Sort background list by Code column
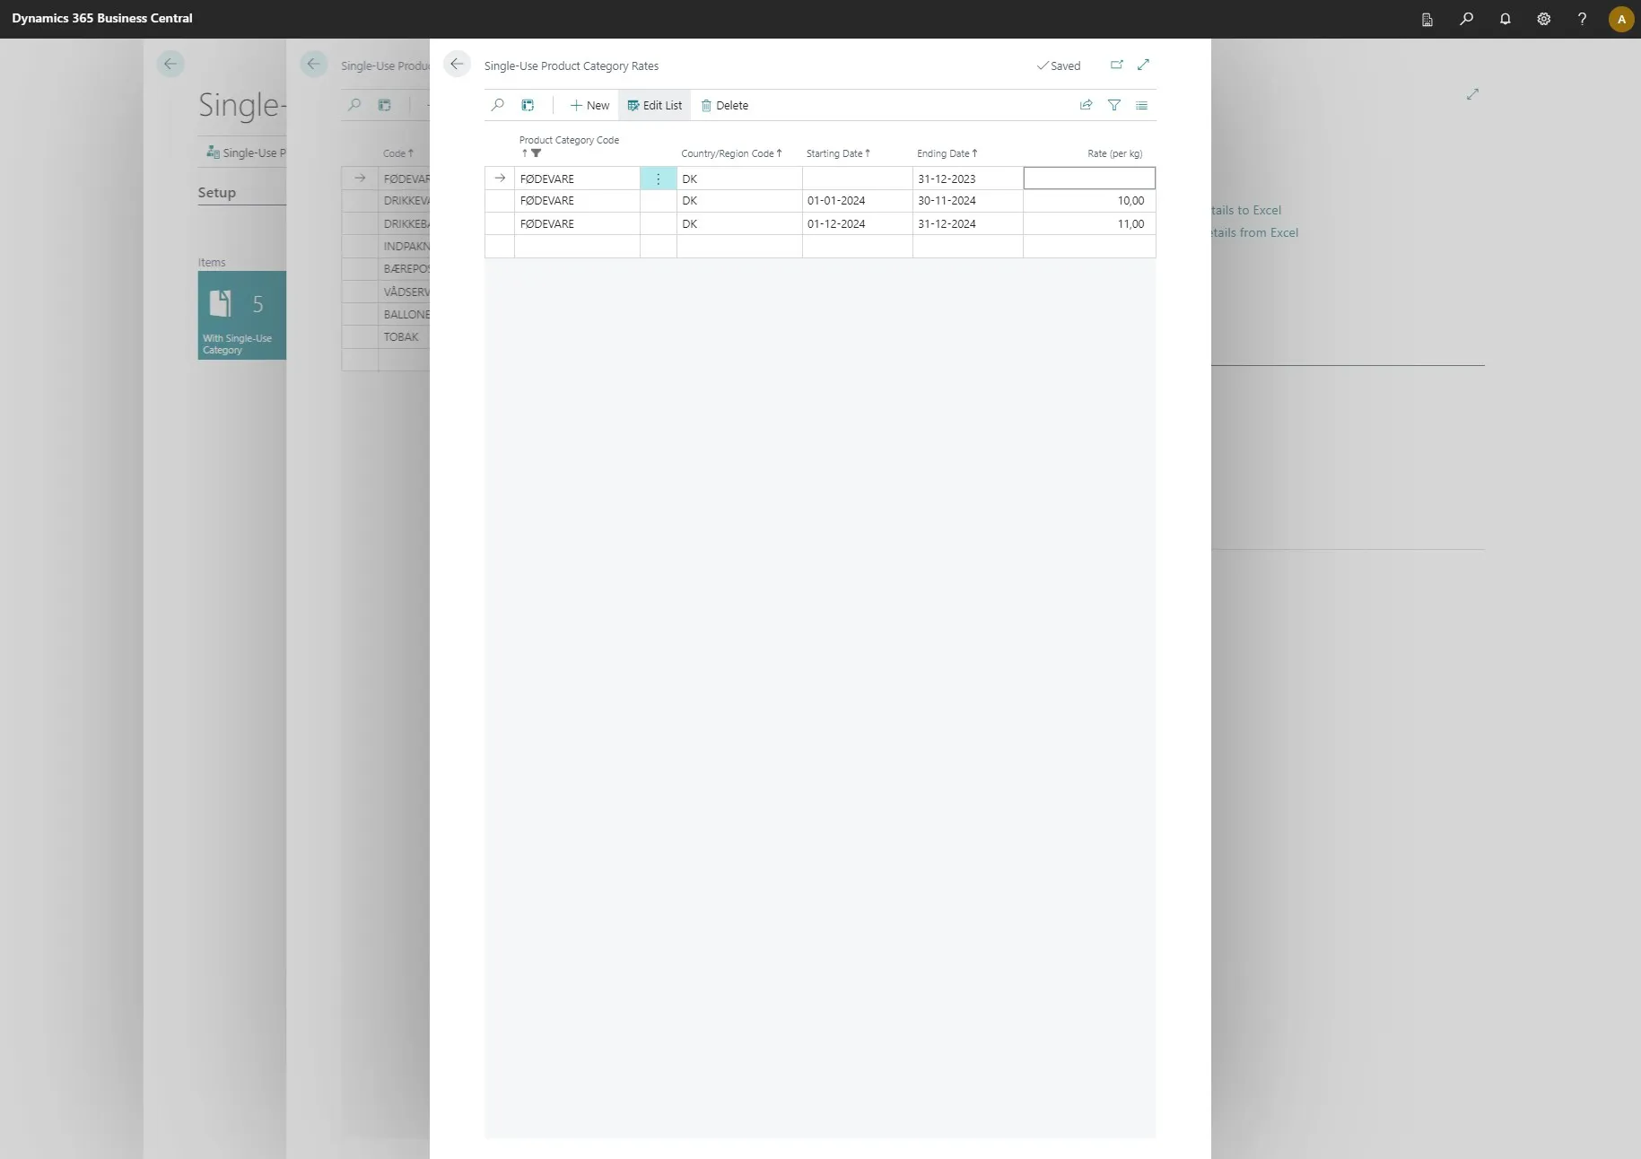Screen dimensions: 1641x1159 click(x=398, y=153)
